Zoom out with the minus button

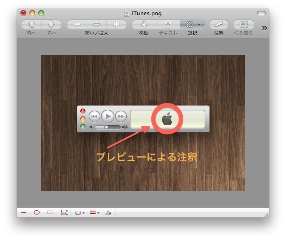[77, 24]
